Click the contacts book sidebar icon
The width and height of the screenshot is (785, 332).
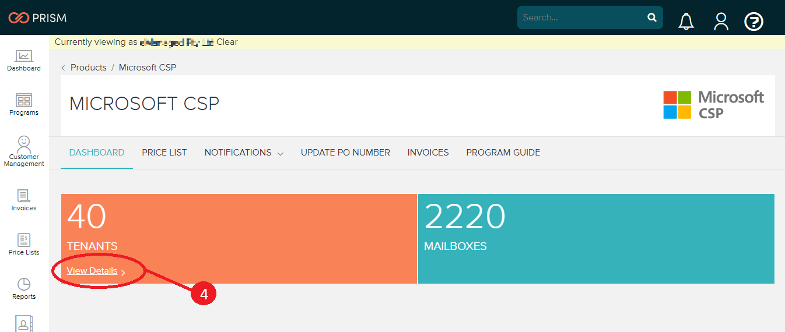point(24,323)
